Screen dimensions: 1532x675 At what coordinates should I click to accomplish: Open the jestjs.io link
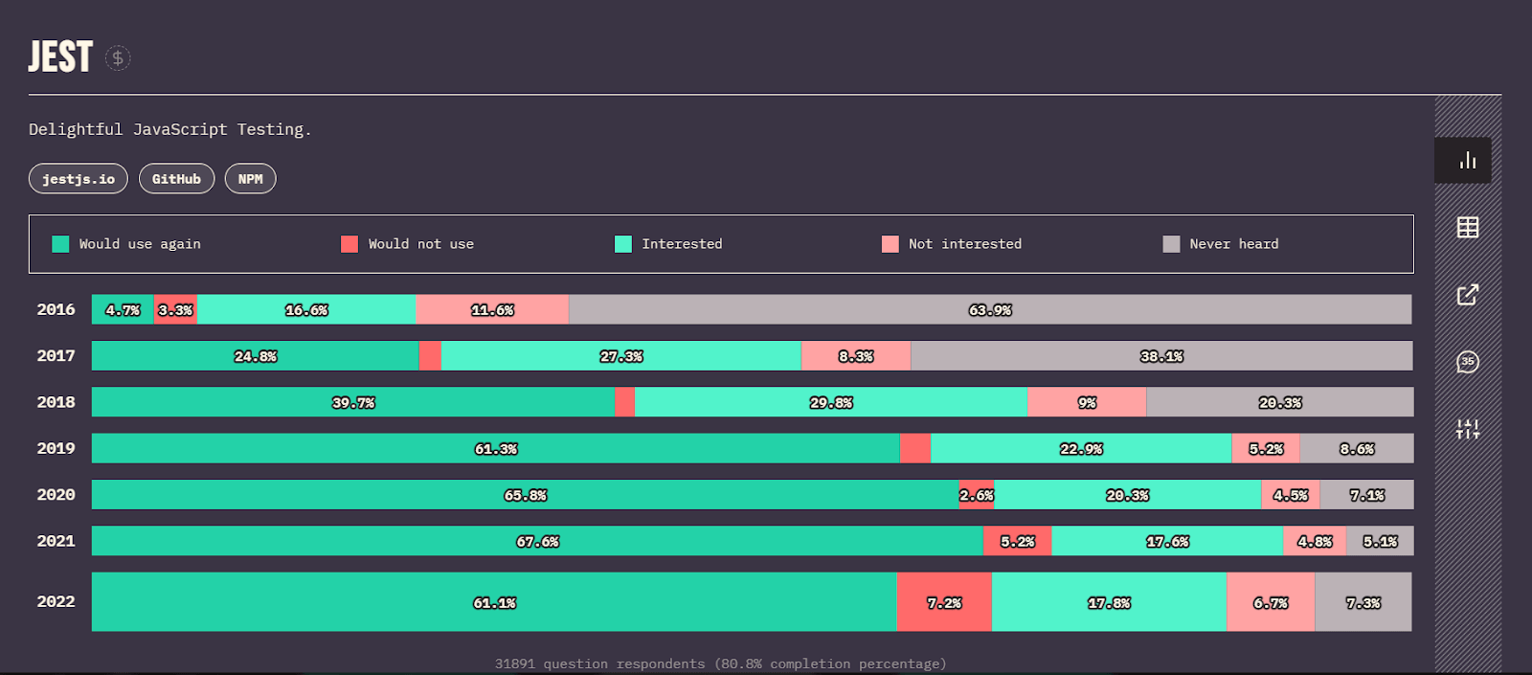tap(79, 179)
